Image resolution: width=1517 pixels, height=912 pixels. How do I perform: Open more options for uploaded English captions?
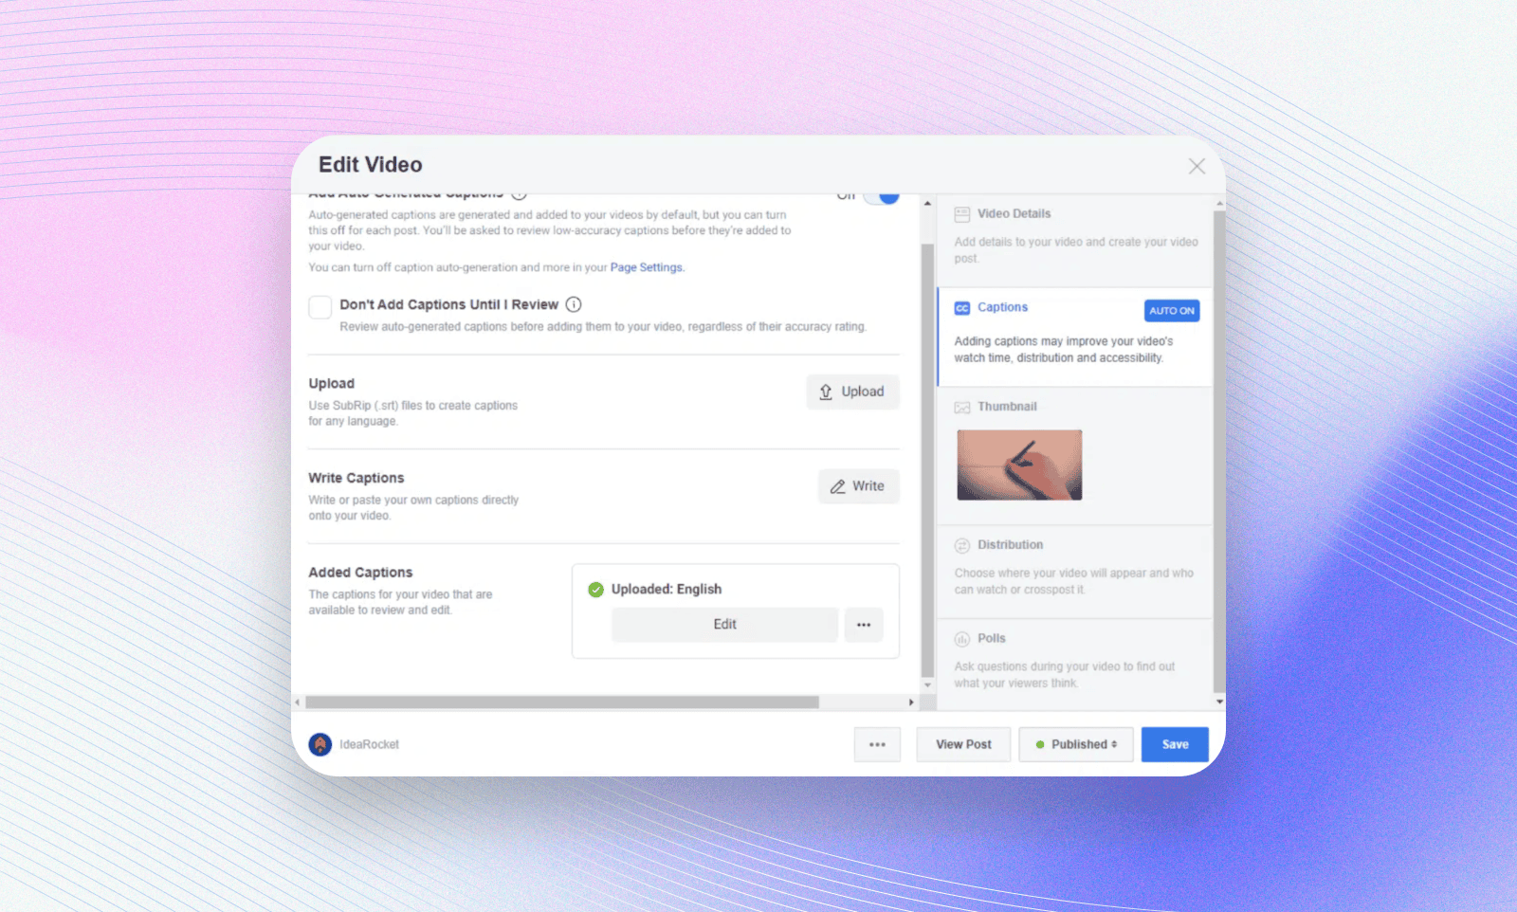(864, 625)
